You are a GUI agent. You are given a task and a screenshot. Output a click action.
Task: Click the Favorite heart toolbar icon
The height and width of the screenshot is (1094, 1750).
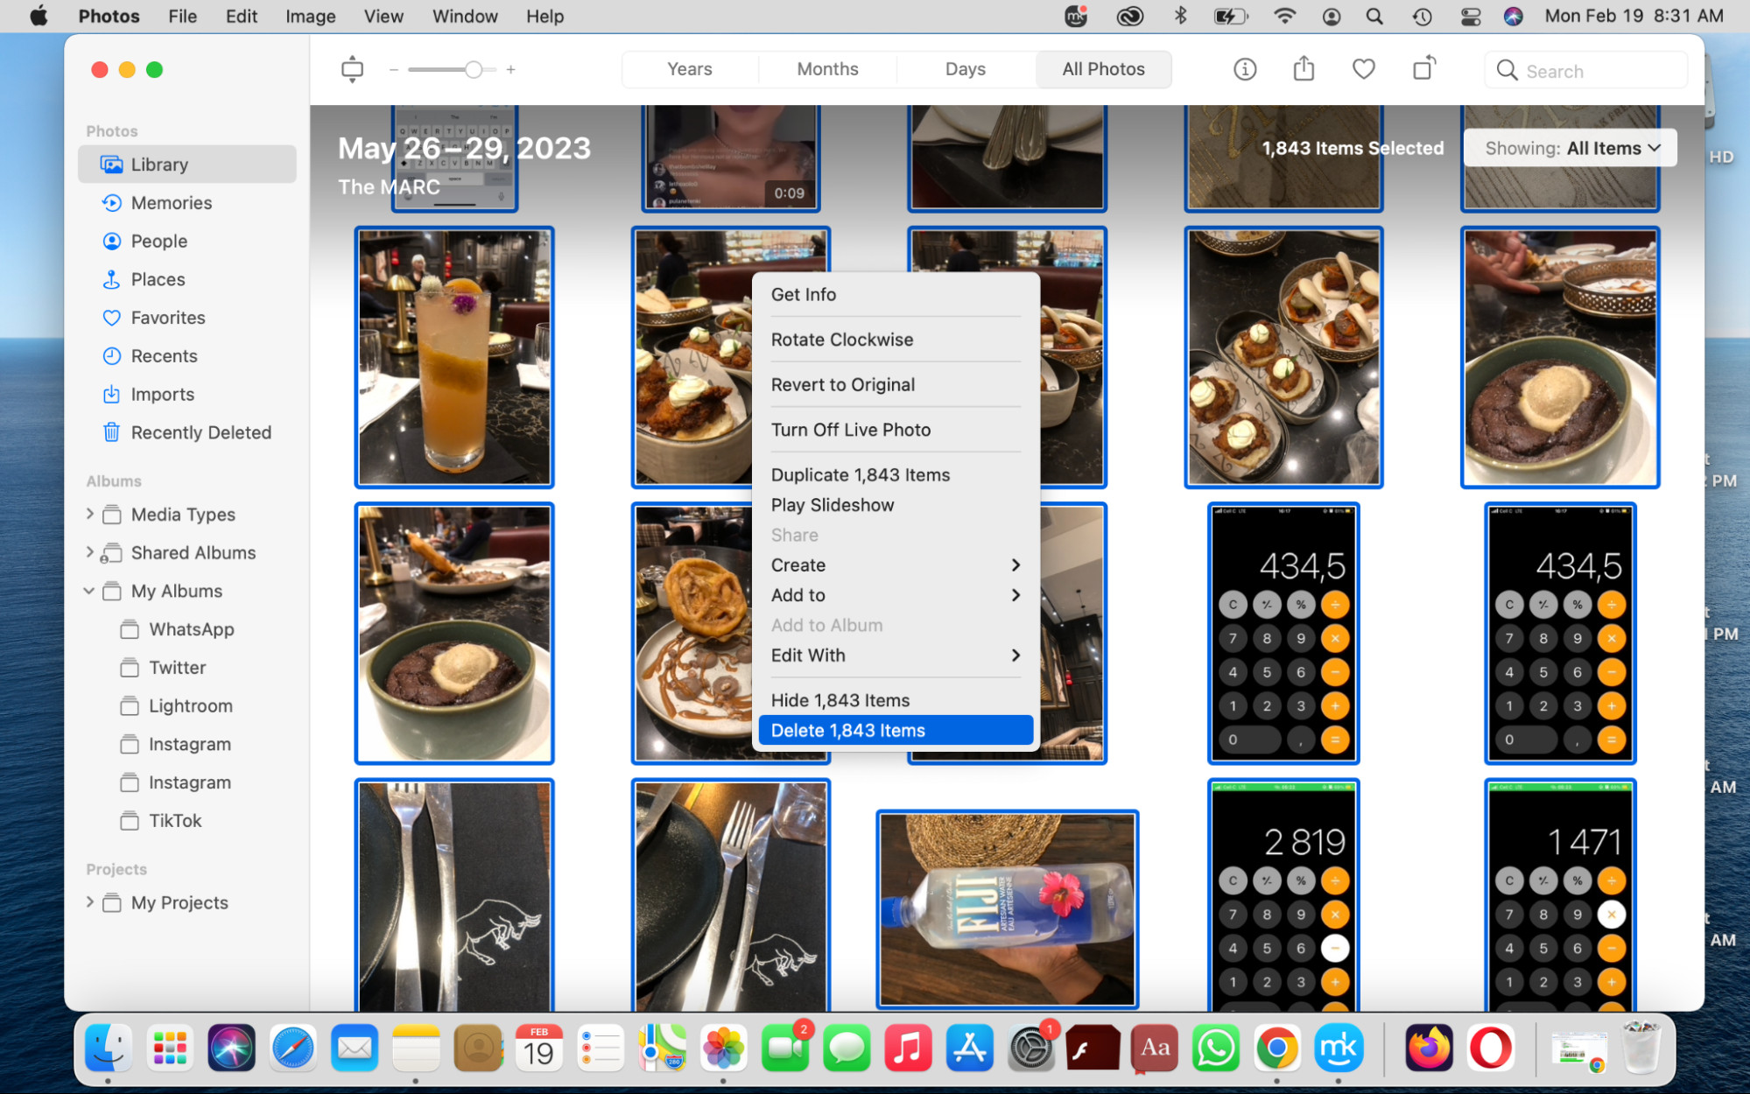(1363, 69)
